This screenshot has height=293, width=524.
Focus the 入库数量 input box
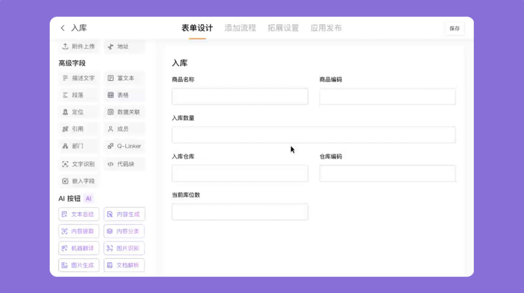(313, 135)
